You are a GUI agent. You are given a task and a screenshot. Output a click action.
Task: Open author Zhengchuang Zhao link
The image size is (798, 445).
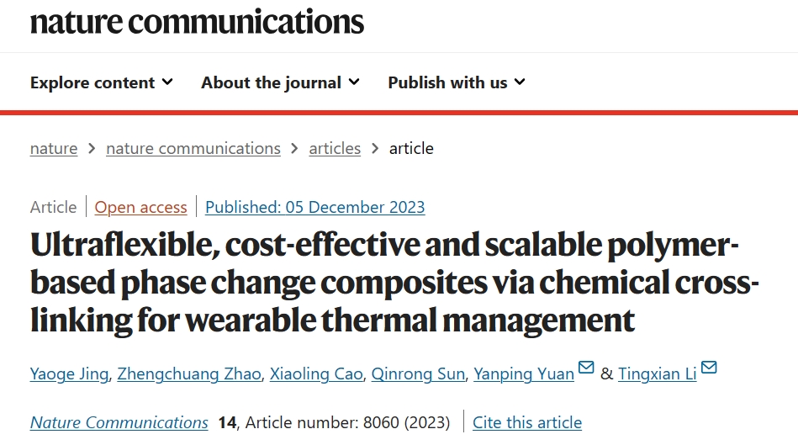(x=189, y=373)
